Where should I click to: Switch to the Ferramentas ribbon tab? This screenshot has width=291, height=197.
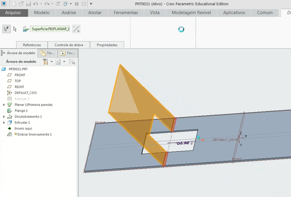(x=126, y=13)
